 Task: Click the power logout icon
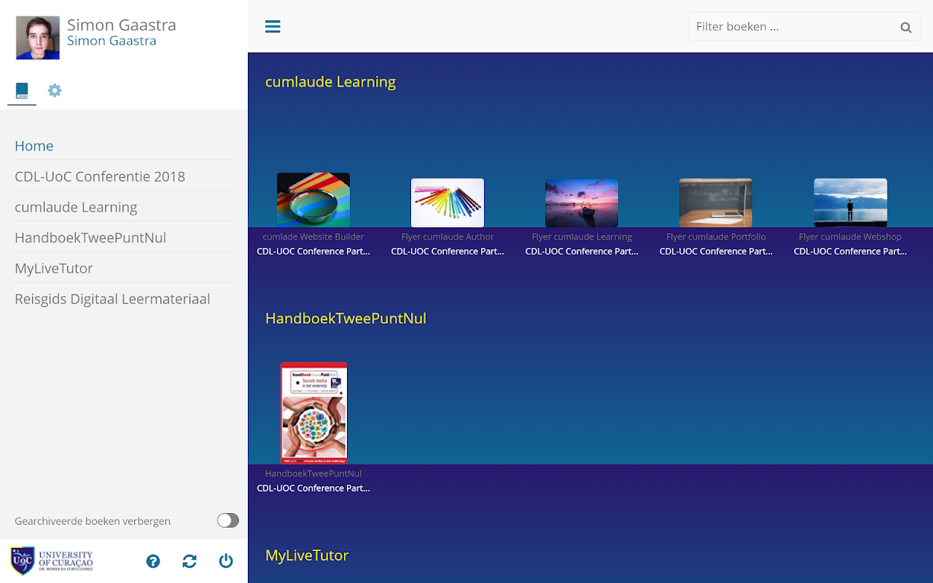click(x=226, y=561)
